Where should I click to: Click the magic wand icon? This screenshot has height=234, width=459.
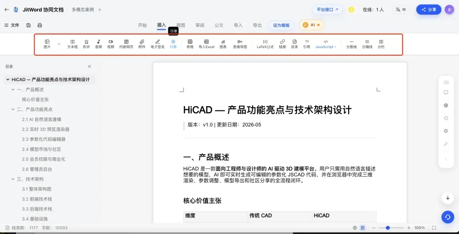(446, 144)
